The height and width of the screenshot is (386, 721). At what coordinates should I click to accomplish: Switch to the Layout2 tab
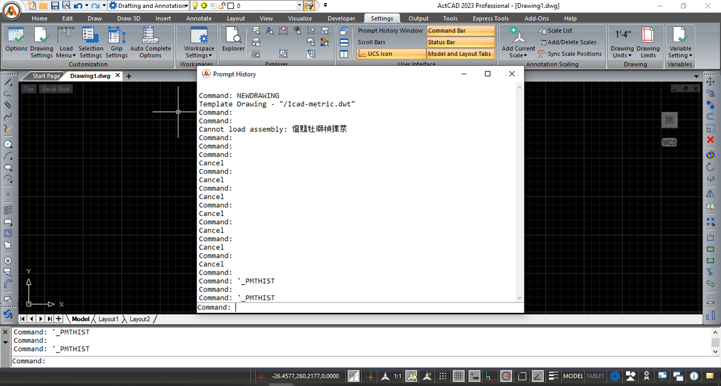[139, 319]
